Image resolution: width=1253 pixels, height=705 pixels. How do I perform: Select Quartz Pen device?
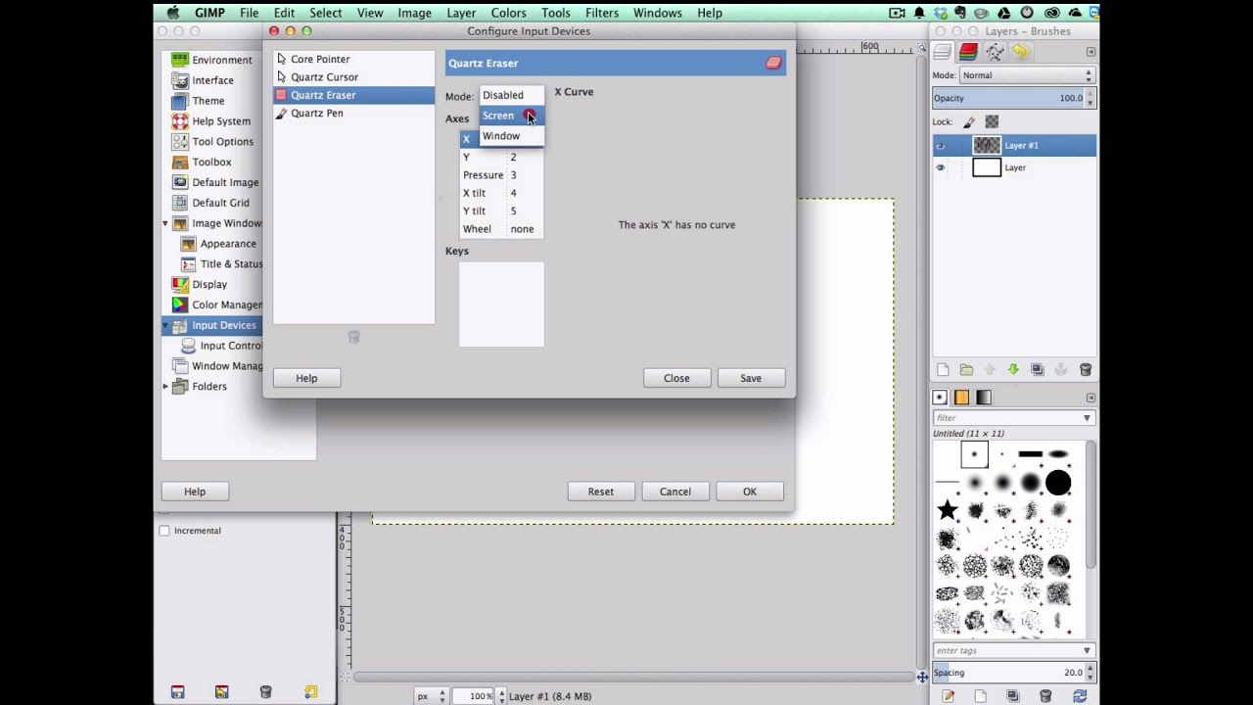[353, 113]
